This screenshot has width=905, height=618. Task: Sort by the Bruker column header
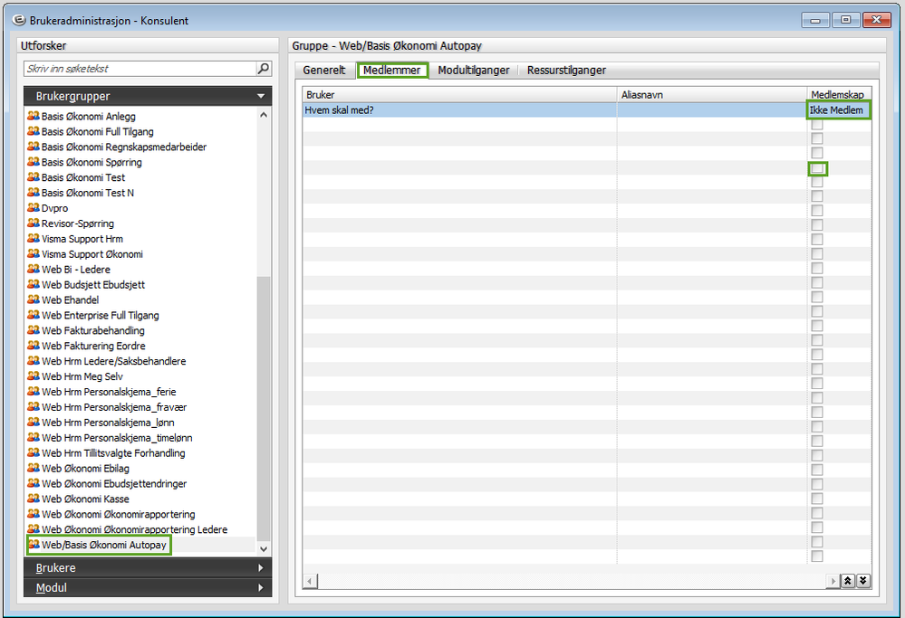[x=460, y=94]
